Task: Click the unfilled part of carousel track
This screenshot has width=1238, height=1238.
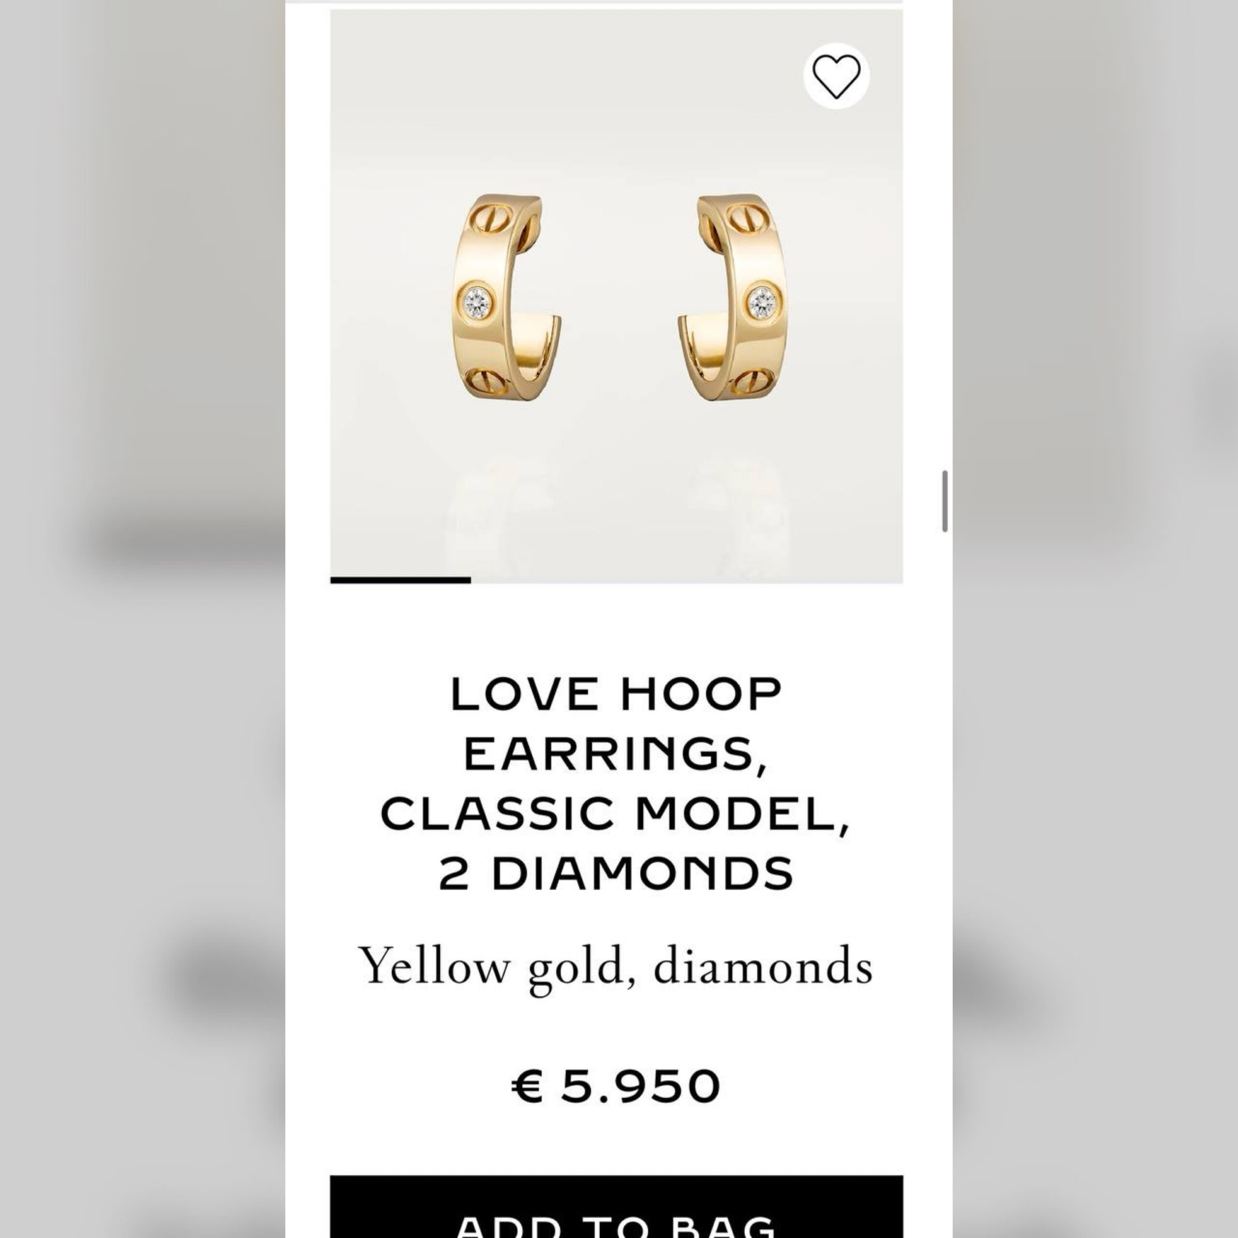Action: (686, 580)
